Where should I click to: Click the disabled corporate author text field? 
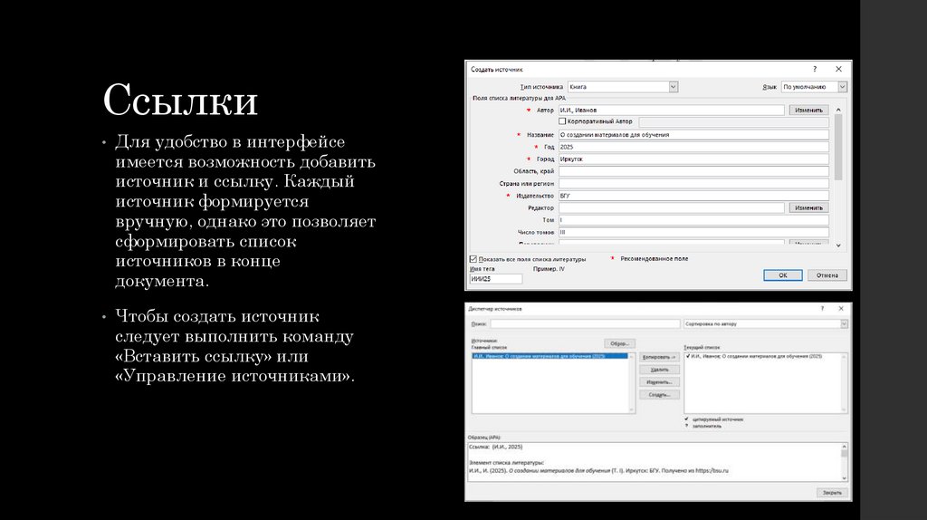733,122
